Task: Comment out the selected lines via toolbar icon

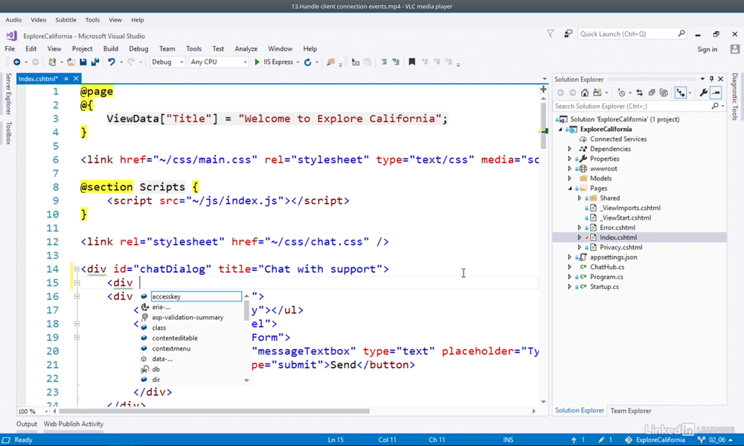Action: coord(384,63)
